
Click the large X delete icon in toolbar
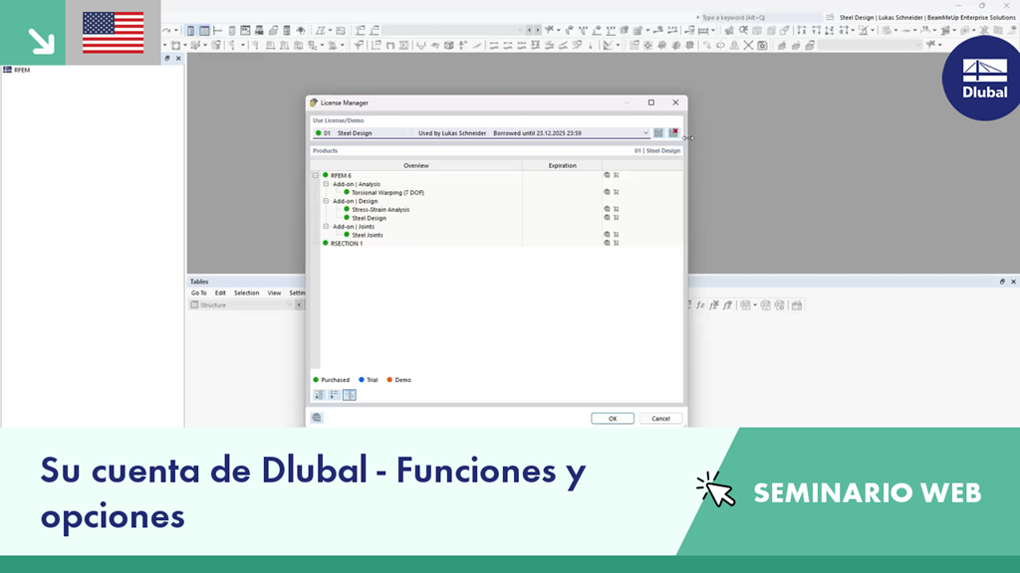[x=749, y=46]
